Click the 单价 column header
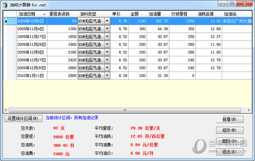Image resolution: width=255 pixels, height=161 pixels. pyautogui.click(x=119, y=14)
